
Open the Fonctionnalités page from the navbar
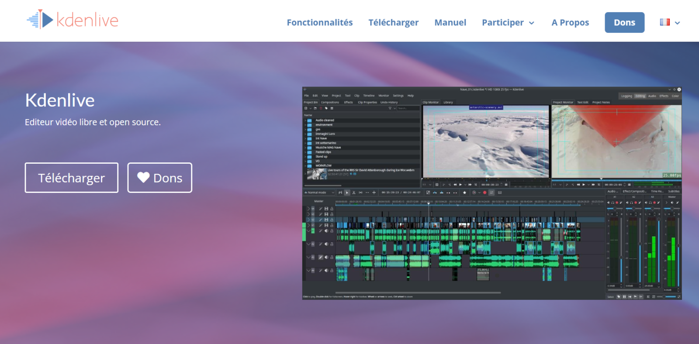pos(320,22)
